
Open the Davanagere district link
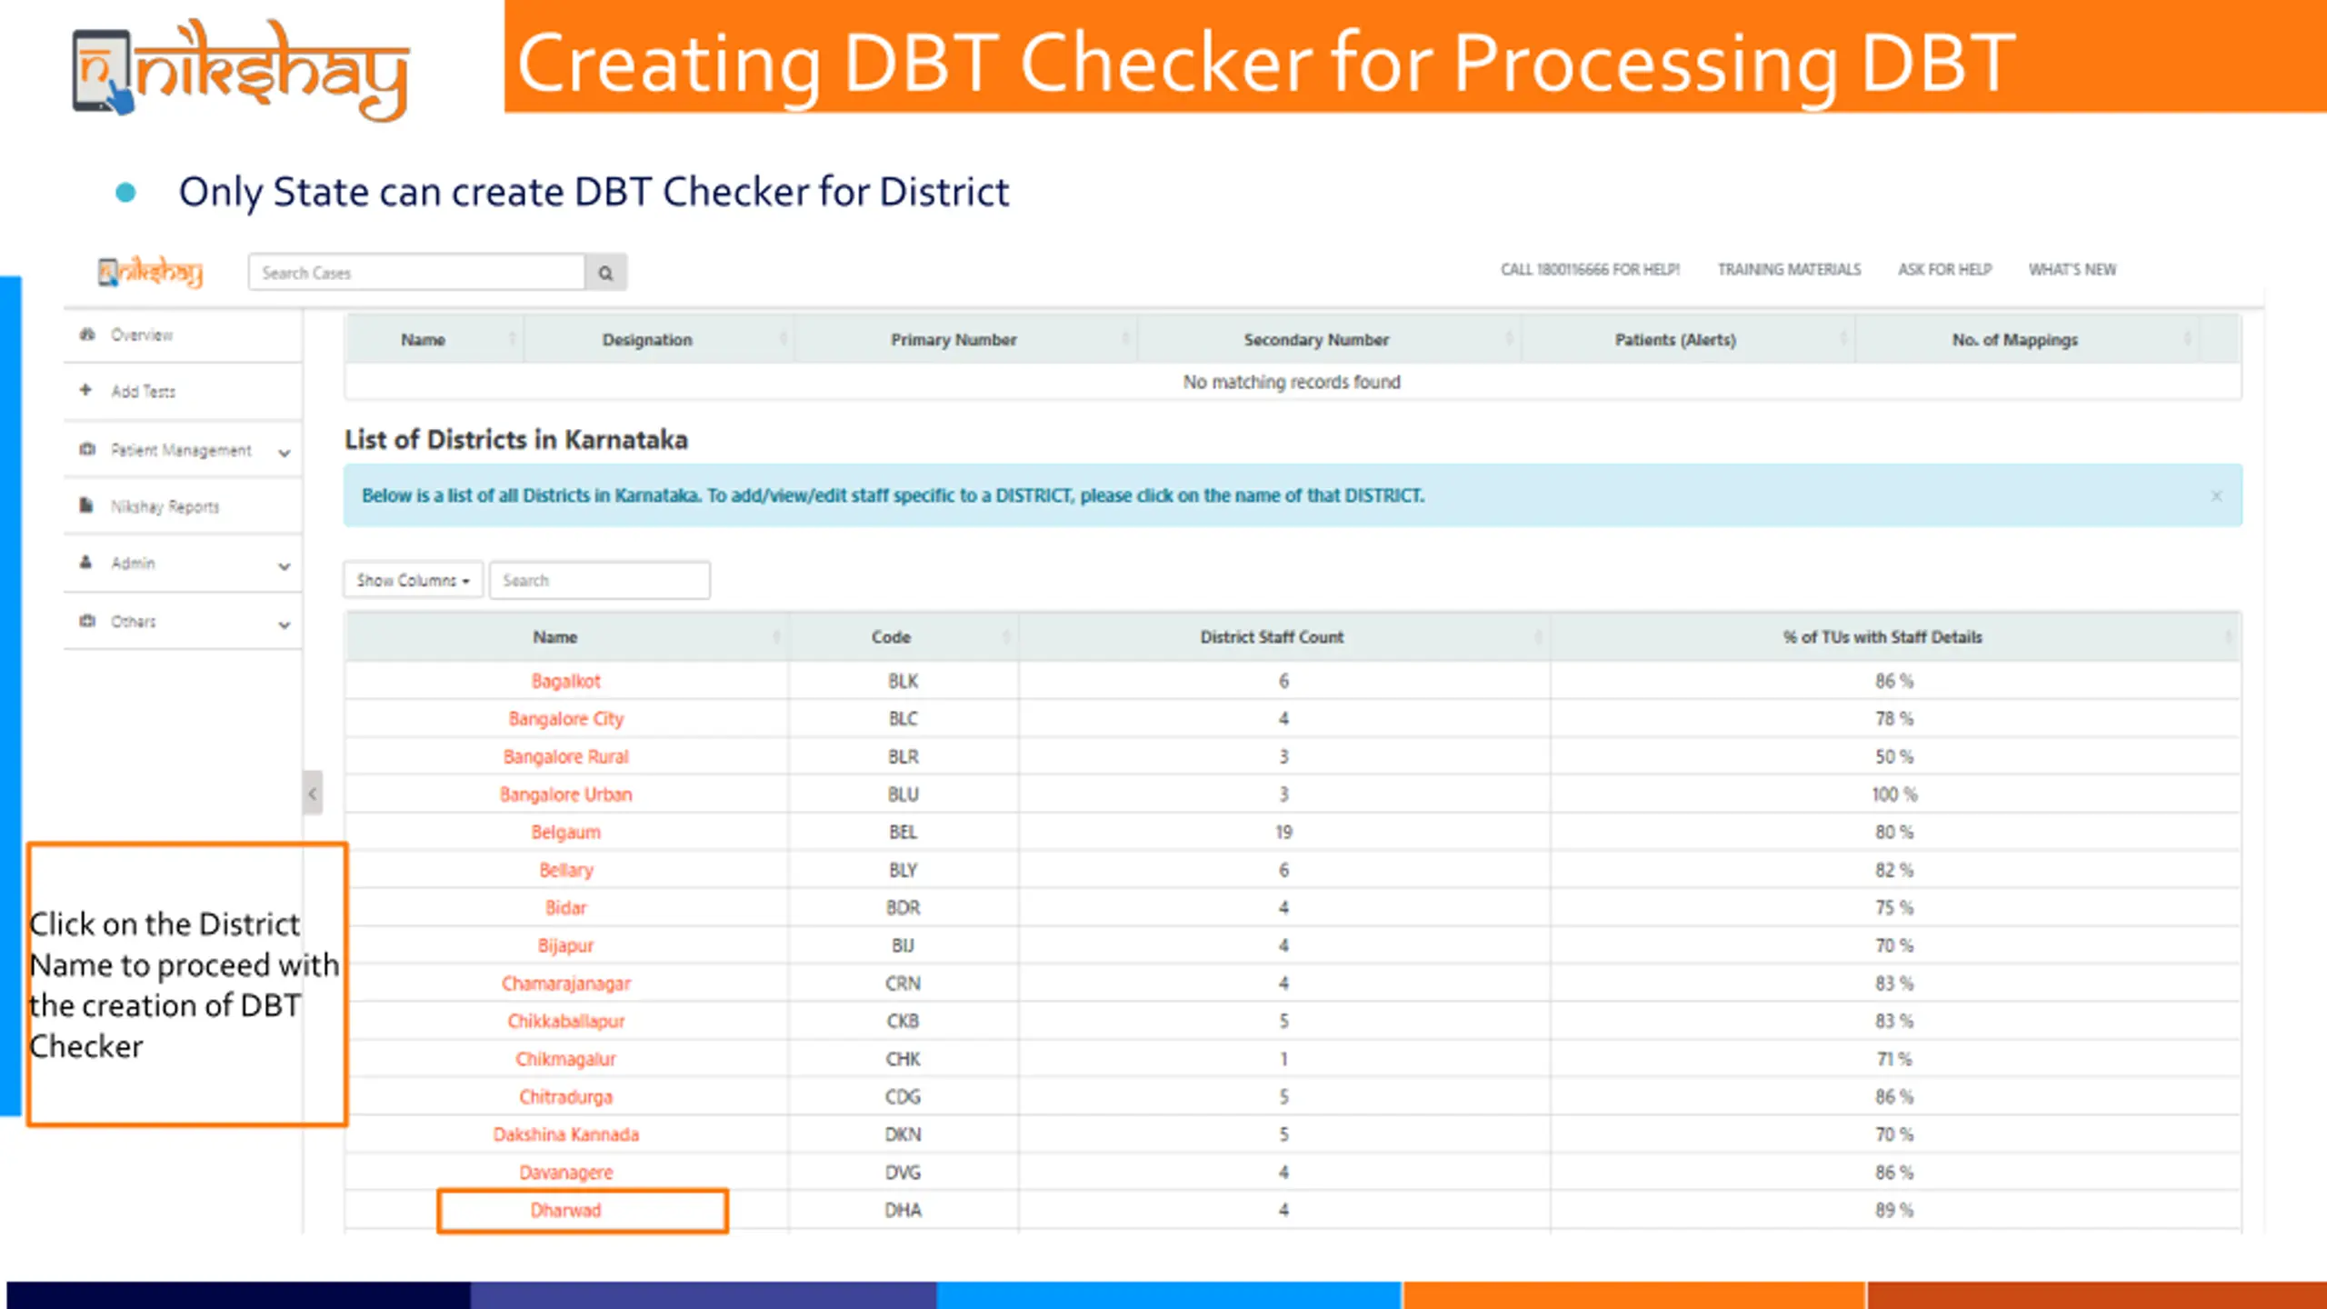[565, 1173]
